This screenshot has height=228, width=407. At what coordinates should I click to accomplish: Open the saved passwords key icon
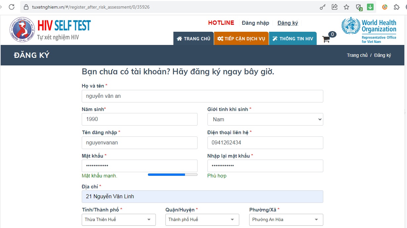tap(323, 7)
